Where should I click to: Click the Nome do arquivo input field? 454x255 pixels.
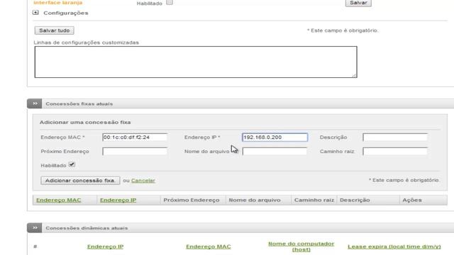(275, 151)
